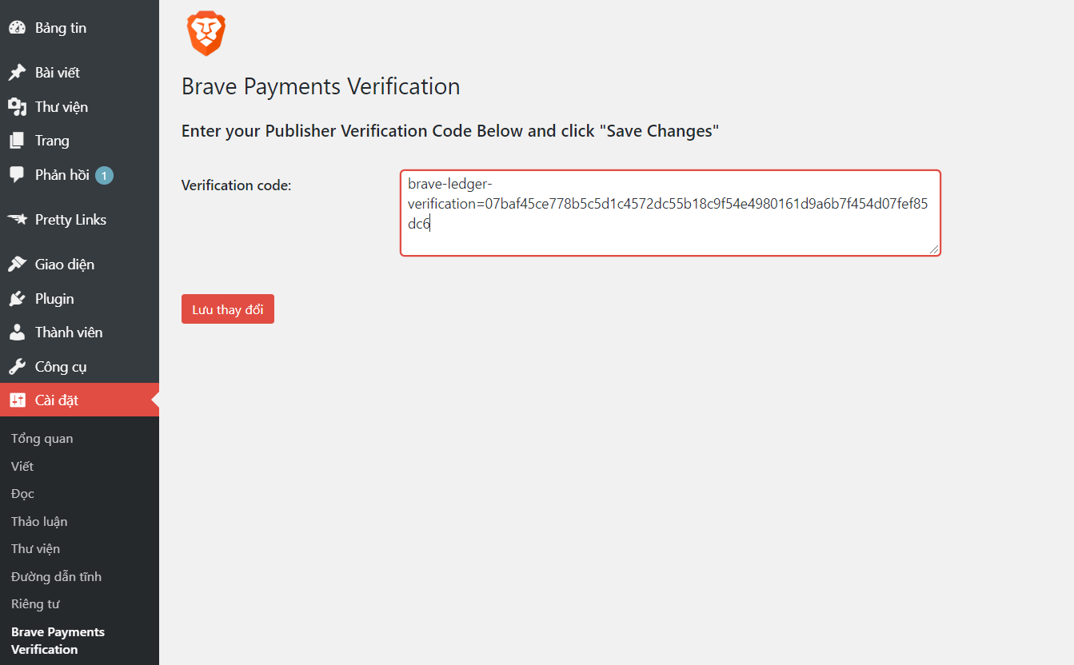Click the Cài đặt settings sliders icon
Screen dimensions: 1074x665
coord(17,400)
